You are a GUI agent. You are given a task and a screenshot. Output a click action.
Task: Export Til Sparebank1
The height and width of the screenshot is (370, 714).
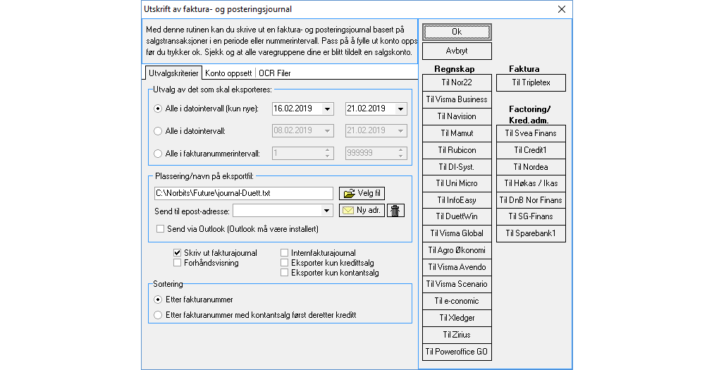531,233
